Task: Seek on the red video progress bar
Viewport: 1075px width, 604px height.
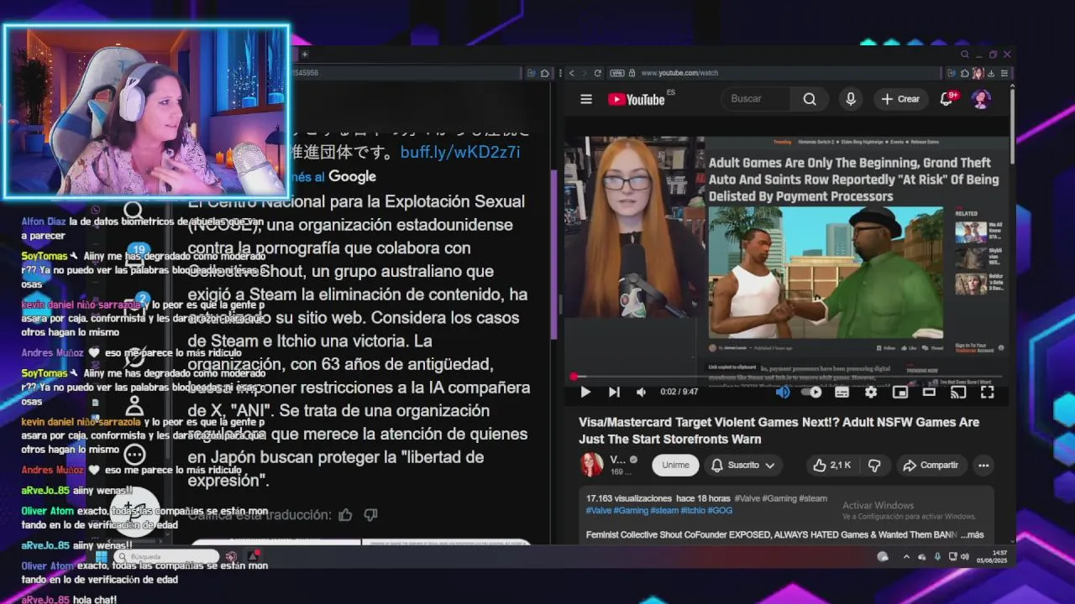Action: tap(787, 377)
